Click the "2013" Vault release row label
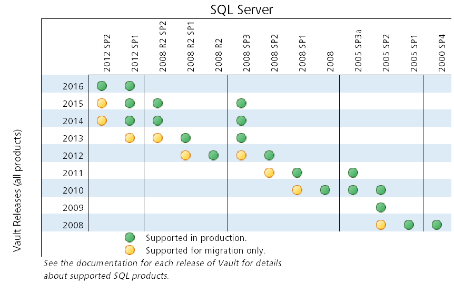The width and height of the screenshot is (454, 293). (x=73, y=138)
